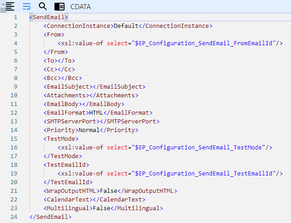291x223 pixels.
Task: Click the closing From tag
Action: pyautogui.click(x=56, y=52)
